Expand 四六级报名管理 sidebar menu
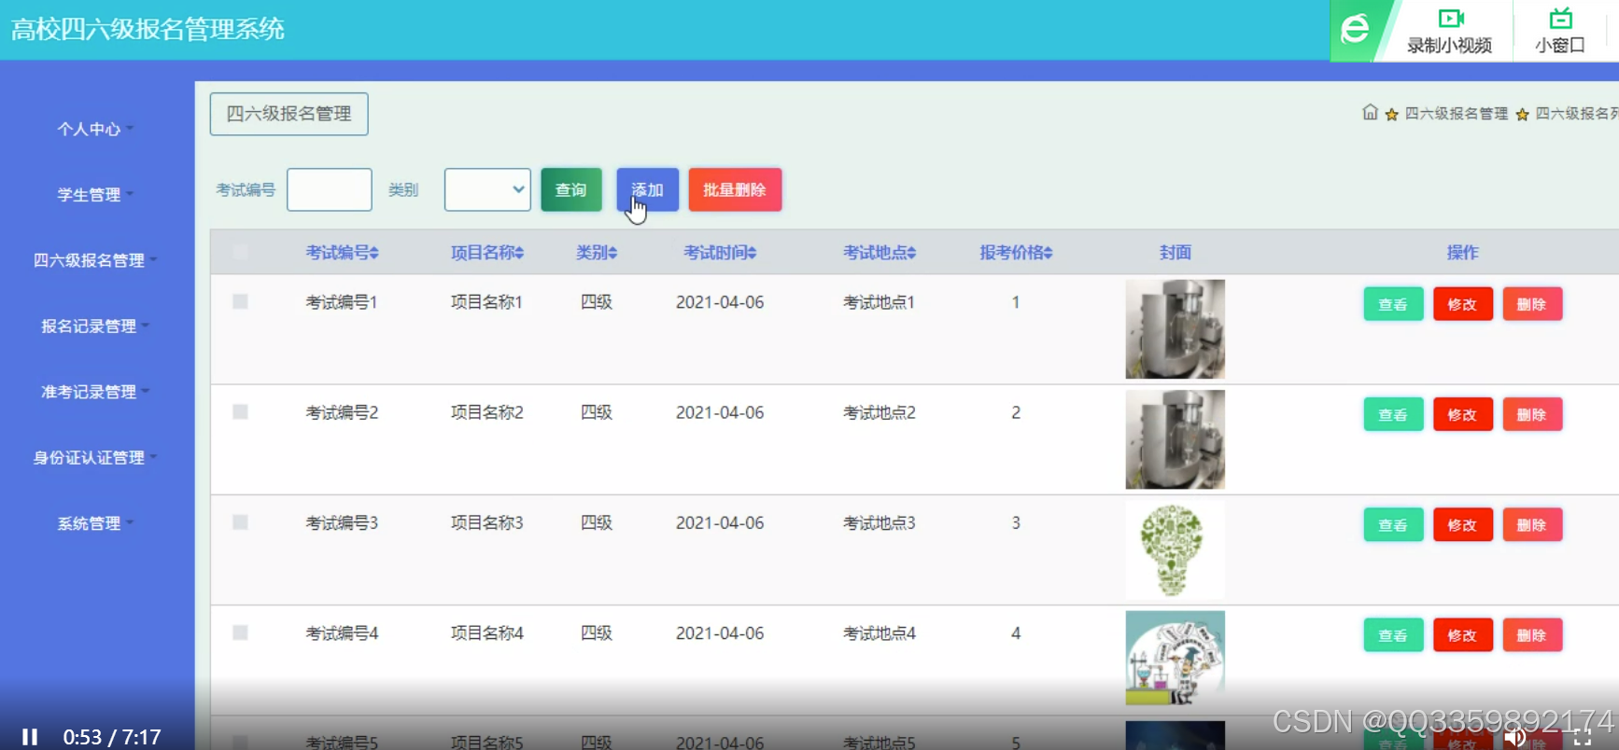 pos(94,260)
